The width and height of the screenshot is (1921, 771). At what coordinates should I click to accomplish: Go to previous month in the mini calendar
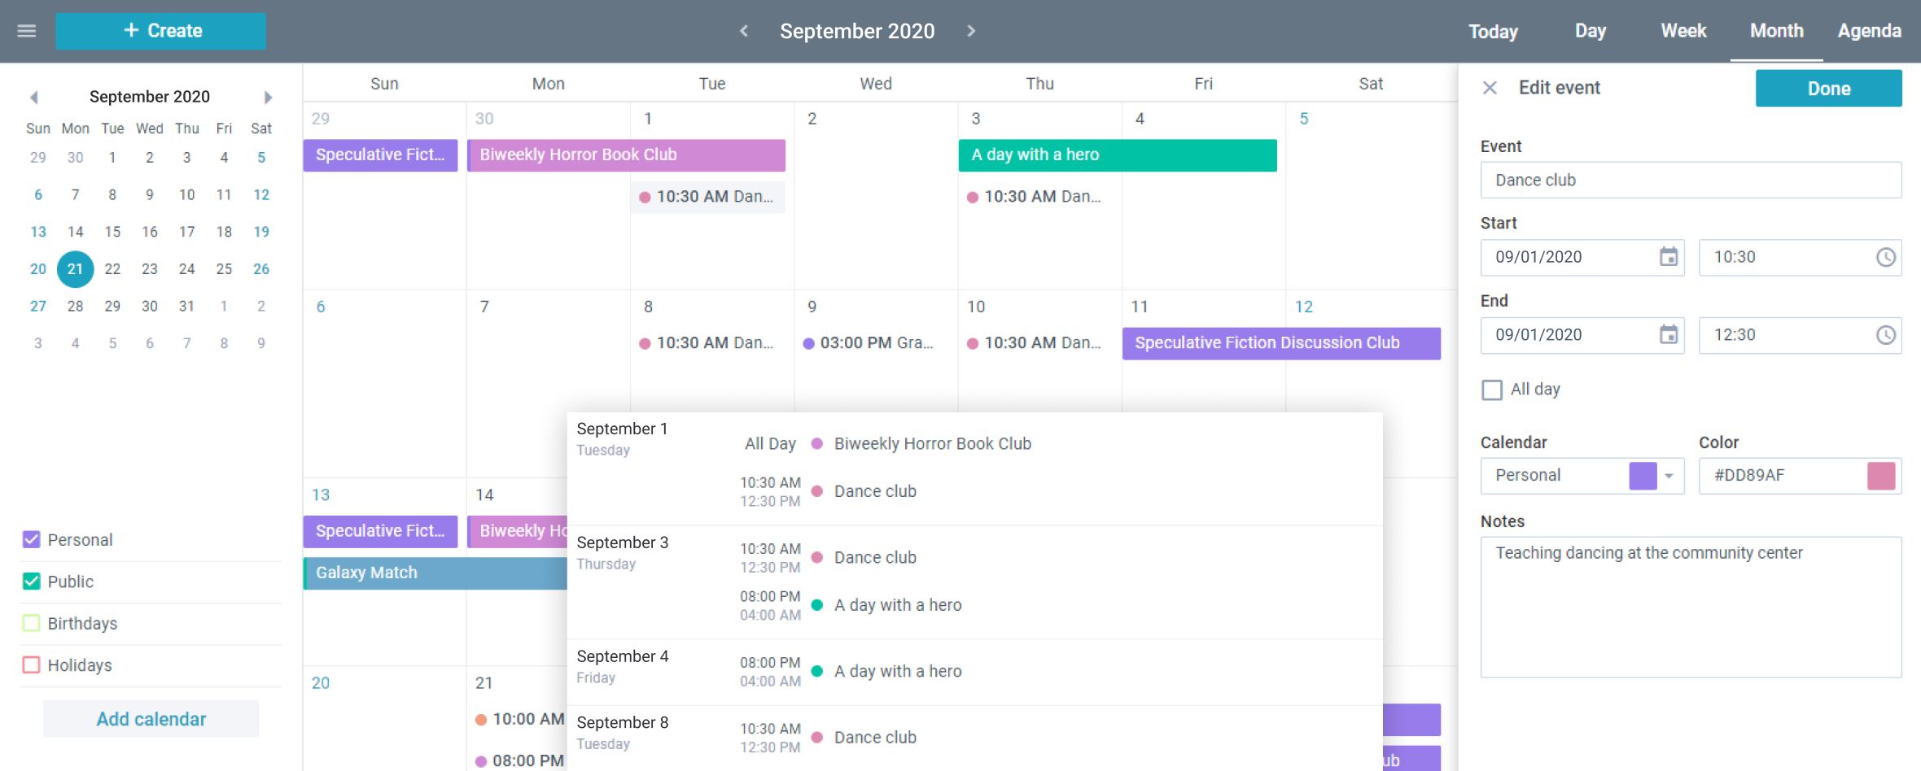point(34,96)
